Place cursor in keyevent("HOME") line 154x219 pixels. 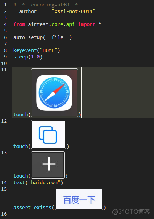pyautogui.click(x=37, y=50)
